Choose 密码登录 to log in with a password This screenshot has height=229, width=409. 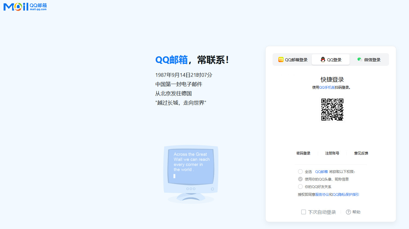click(x=303, y=153)
